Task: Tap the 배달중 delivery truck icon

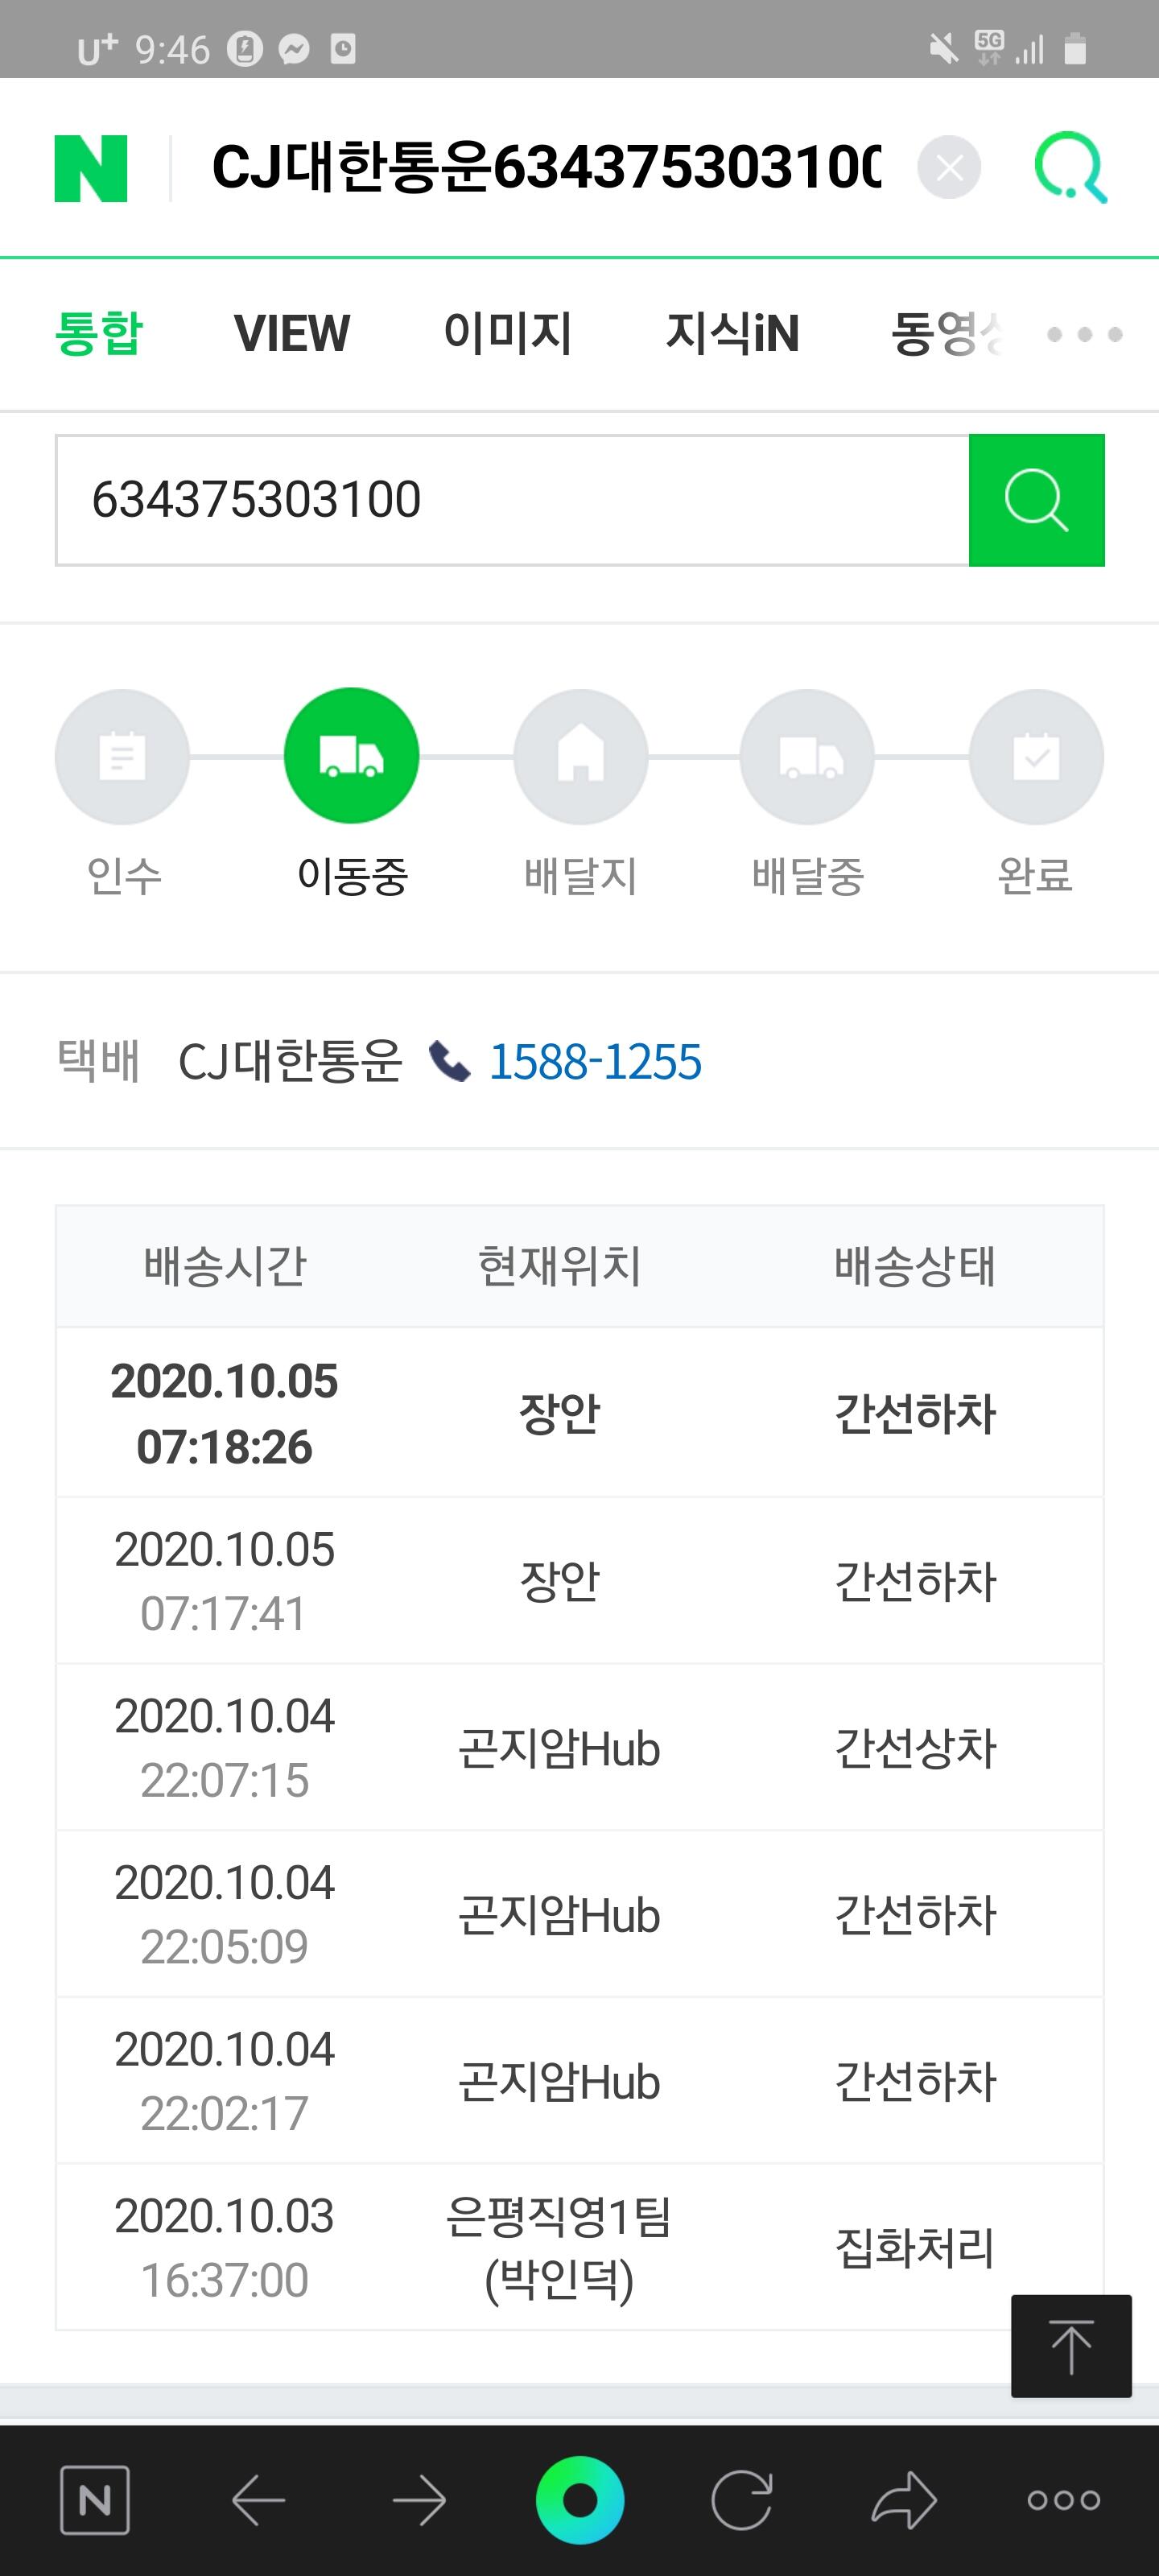Action: [807, 756]
